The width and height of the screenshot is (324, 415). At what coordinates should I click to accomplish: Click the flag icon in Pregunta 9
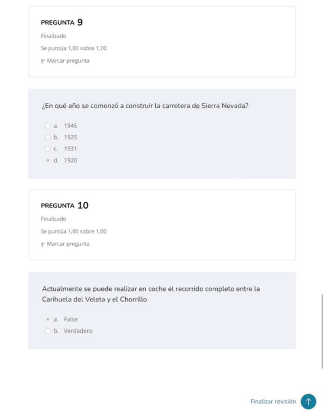43,61
